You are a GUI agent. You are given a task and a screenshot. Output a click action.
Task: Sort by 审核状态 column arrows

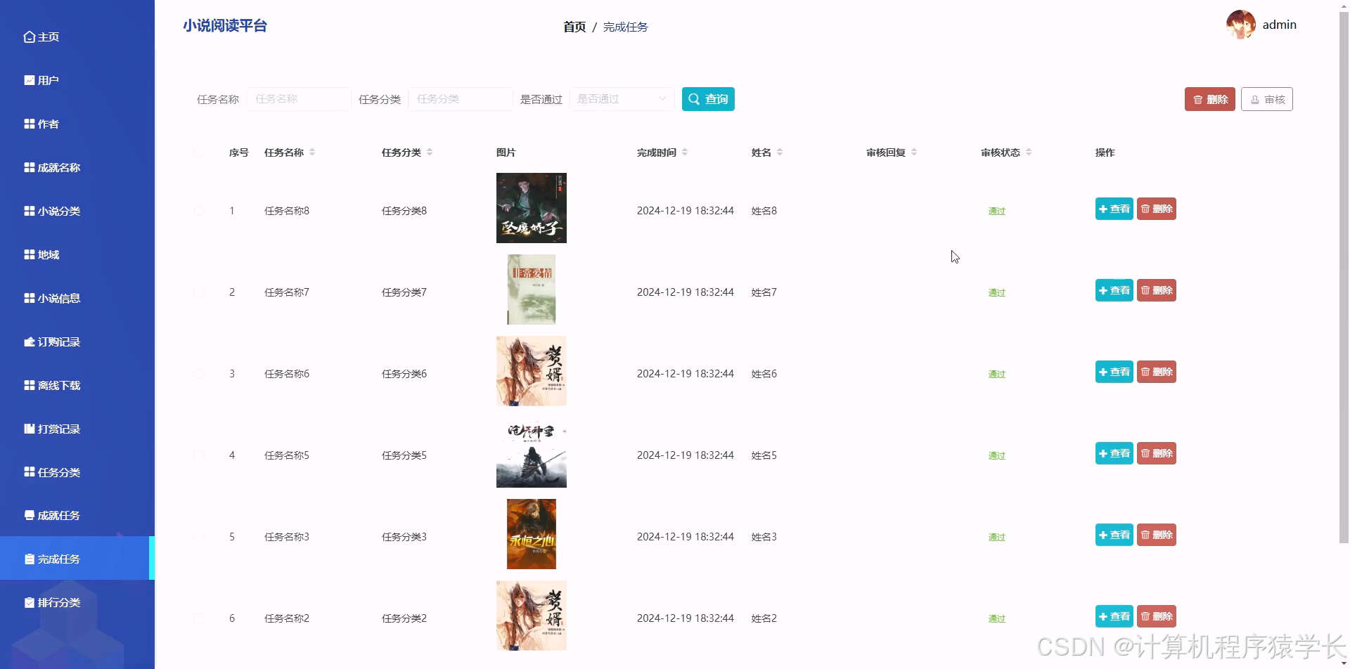click(x=1029, y=152)
